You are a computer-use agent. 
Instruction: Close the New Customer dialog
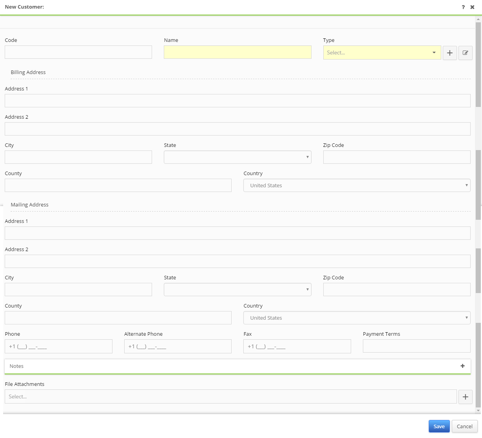coord(472,7)
